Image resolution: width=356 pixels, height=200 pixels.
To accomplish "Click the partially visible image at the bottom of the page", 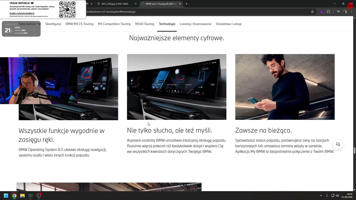I will coord(109,187).
